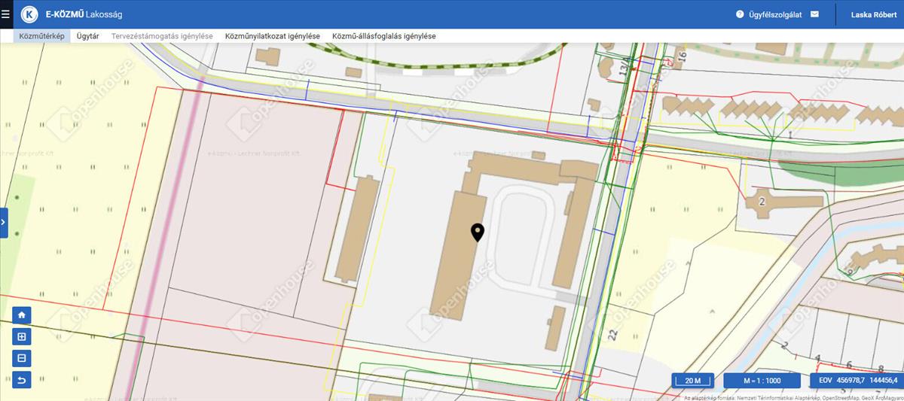904x401 pixels.
Task: Reset map with the home button
Action: click(22, 315)
